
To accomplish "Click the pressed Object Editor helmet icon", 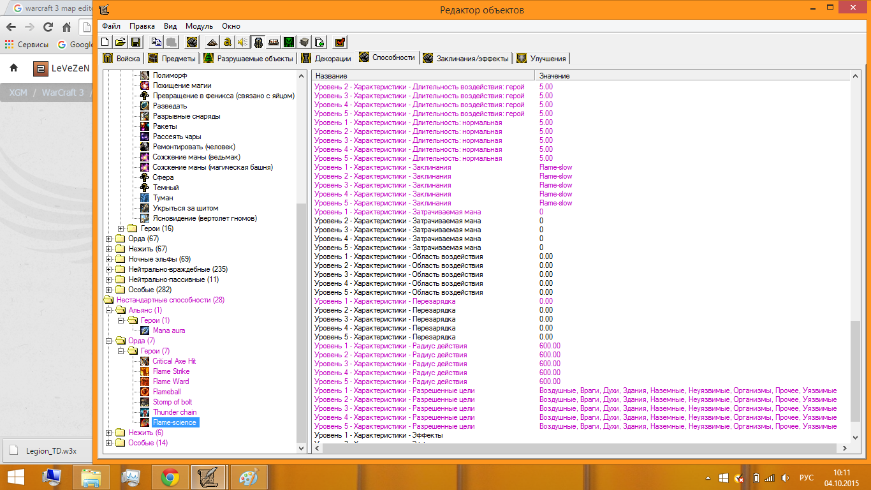I will (258, 42).
